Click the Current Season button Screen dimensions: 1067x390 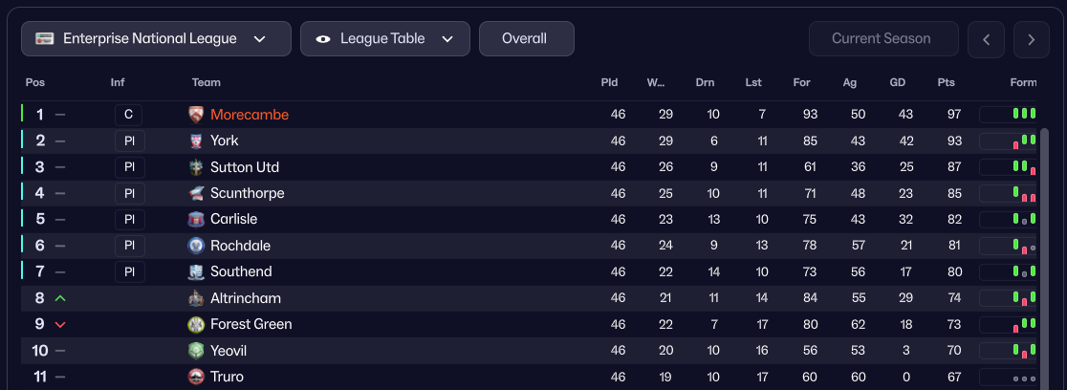tap(882, 39)
